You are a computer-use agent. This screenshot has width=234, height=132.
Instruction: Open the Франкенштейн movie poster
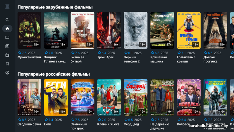click(x=29, y=31)
